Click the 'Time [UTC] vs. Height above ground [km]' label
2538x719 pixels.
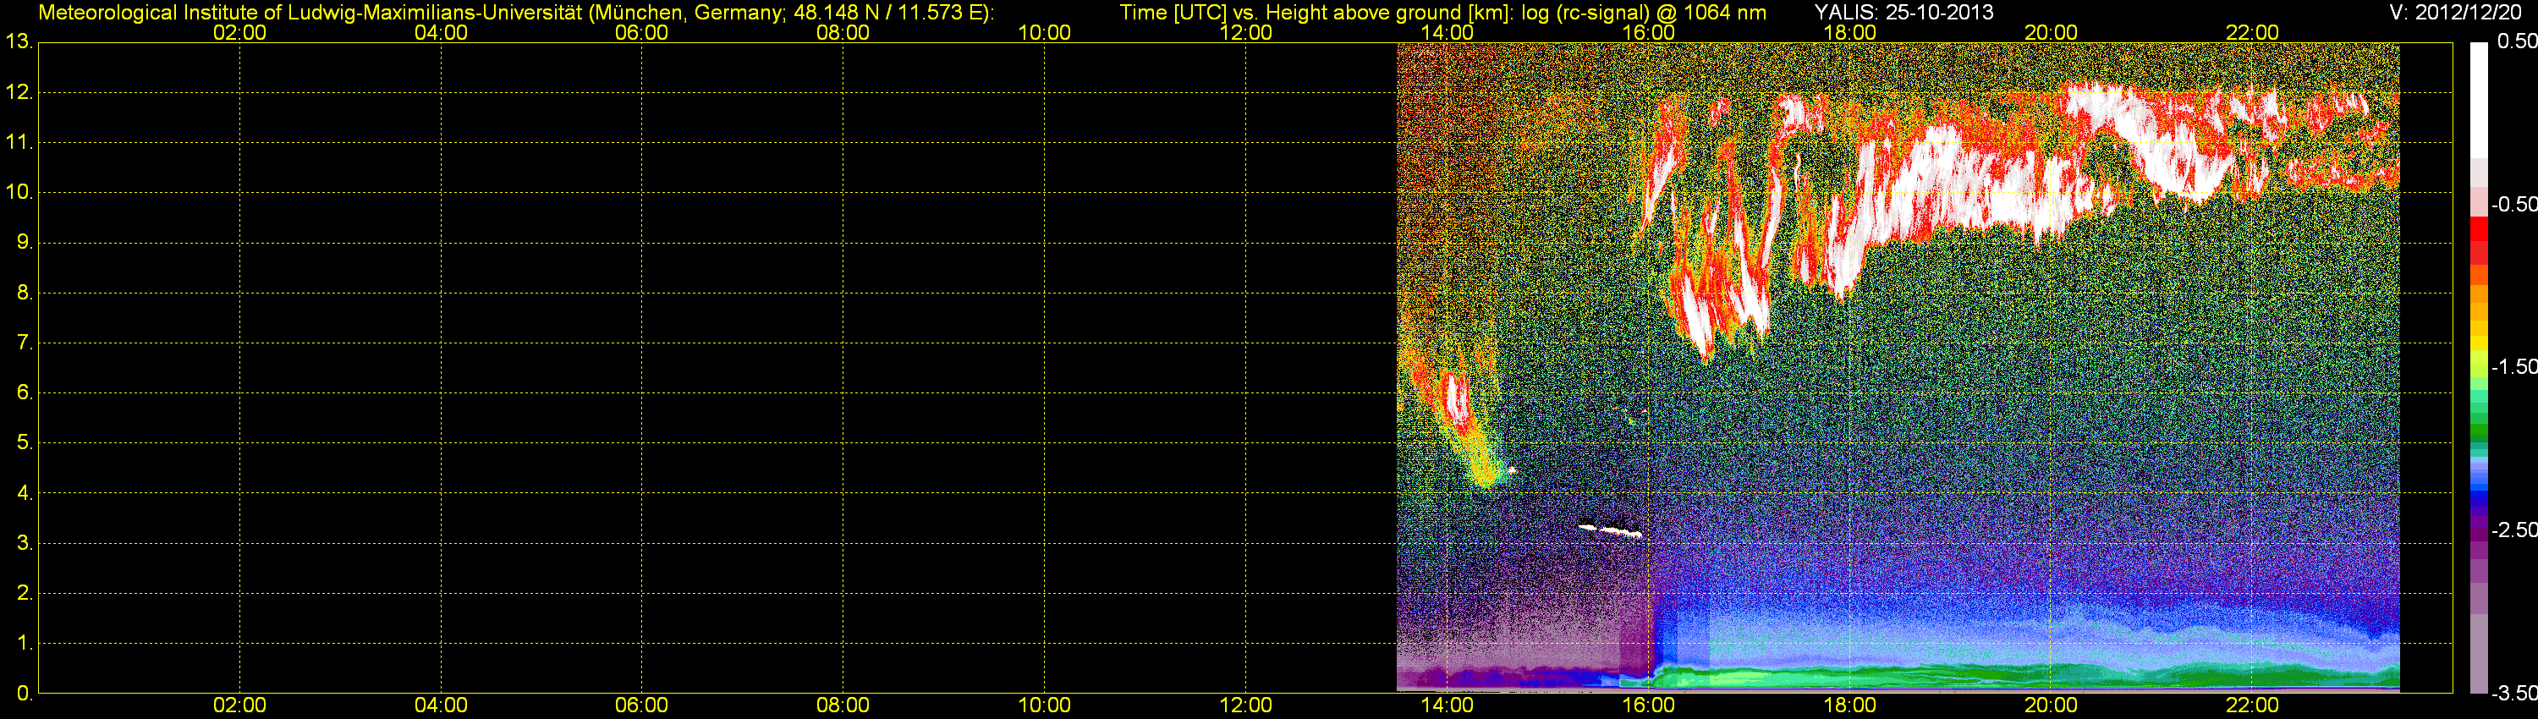[1316, 13]
